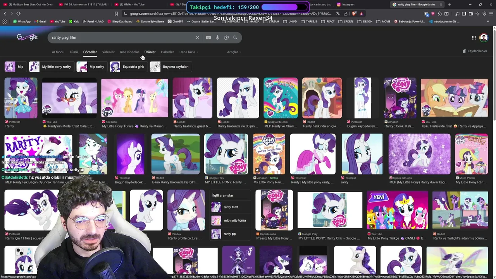Open the ChatGPT bookmark
Image resolution: width=496 pixels, height=279 pixels.
pos(175,22)
